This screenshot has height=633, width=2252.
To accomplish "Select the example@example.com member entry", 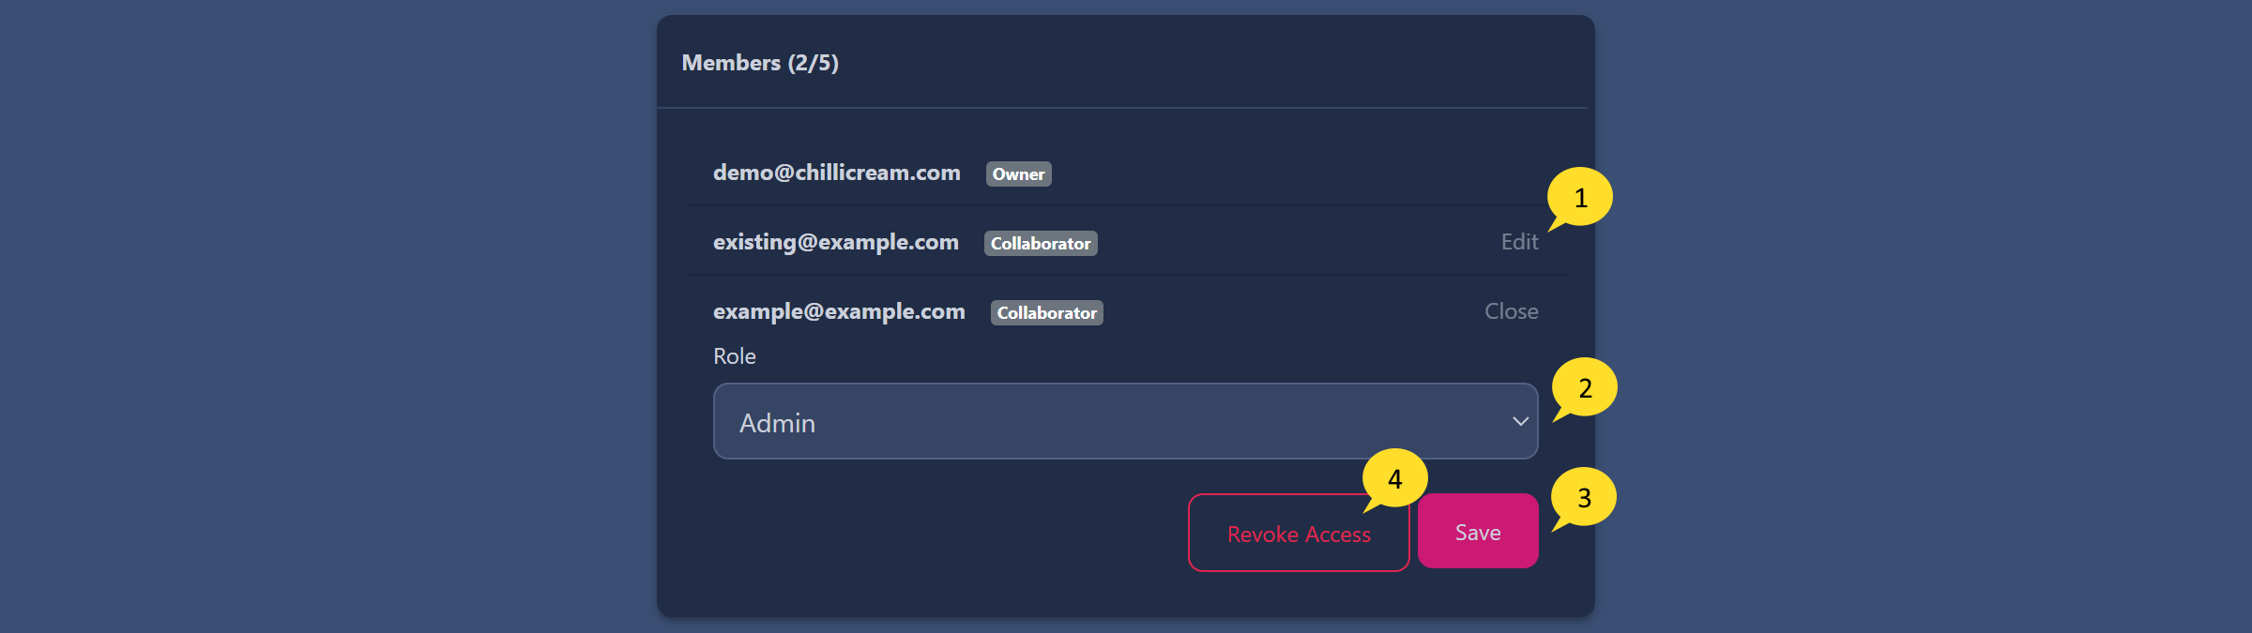I will pyautogui.click(x=839, y=311).
